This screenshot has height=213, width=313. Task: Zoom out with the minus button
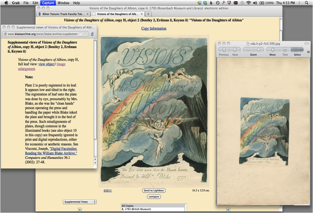tap(248, 50)
